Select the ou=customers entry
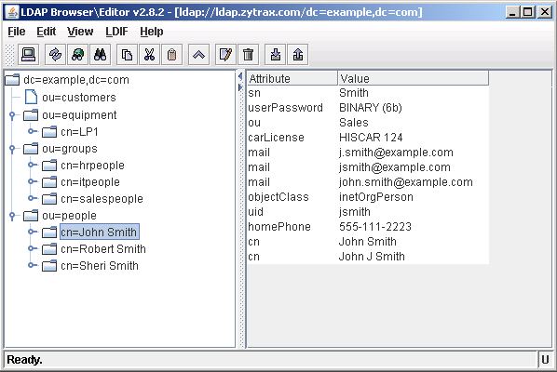This screenshot has width=557, height=372. point(79,98)
